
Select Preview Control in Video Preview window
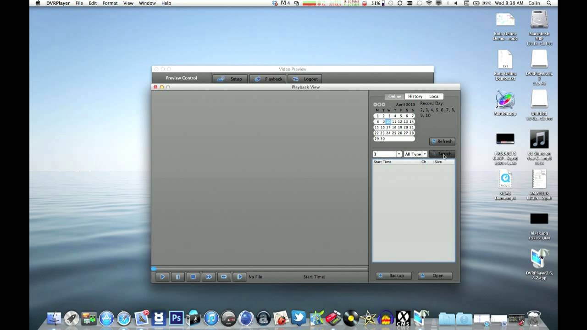181,78
